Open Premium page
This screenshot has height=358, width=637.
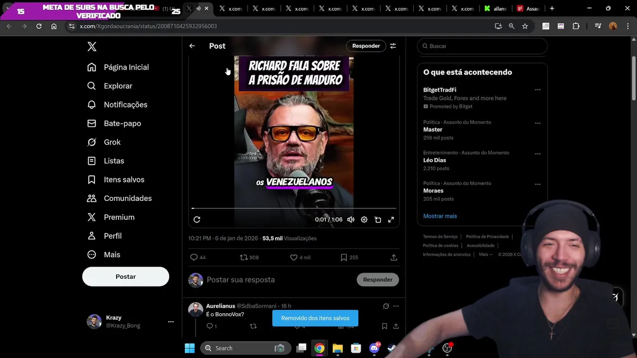click(110, 217)
